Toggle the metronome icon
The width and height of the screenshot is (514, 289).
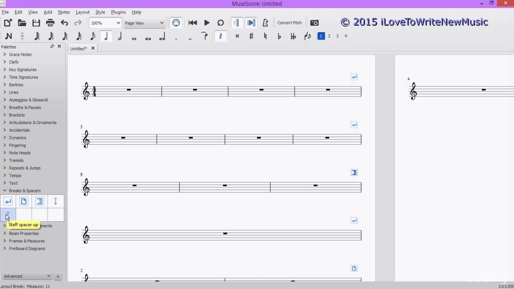(265, 23)
